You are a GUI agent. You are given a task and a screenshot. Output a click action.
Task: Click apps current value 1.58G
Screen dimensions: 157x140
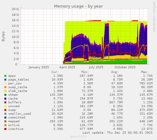[58, 76]
